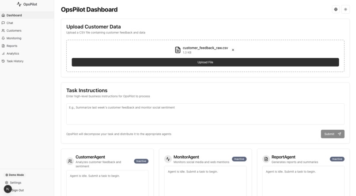This screenshot has width=356, height=196.
Task: Click the Demo Mode badge
Action: pyautogui.click(x=15, y=175)
